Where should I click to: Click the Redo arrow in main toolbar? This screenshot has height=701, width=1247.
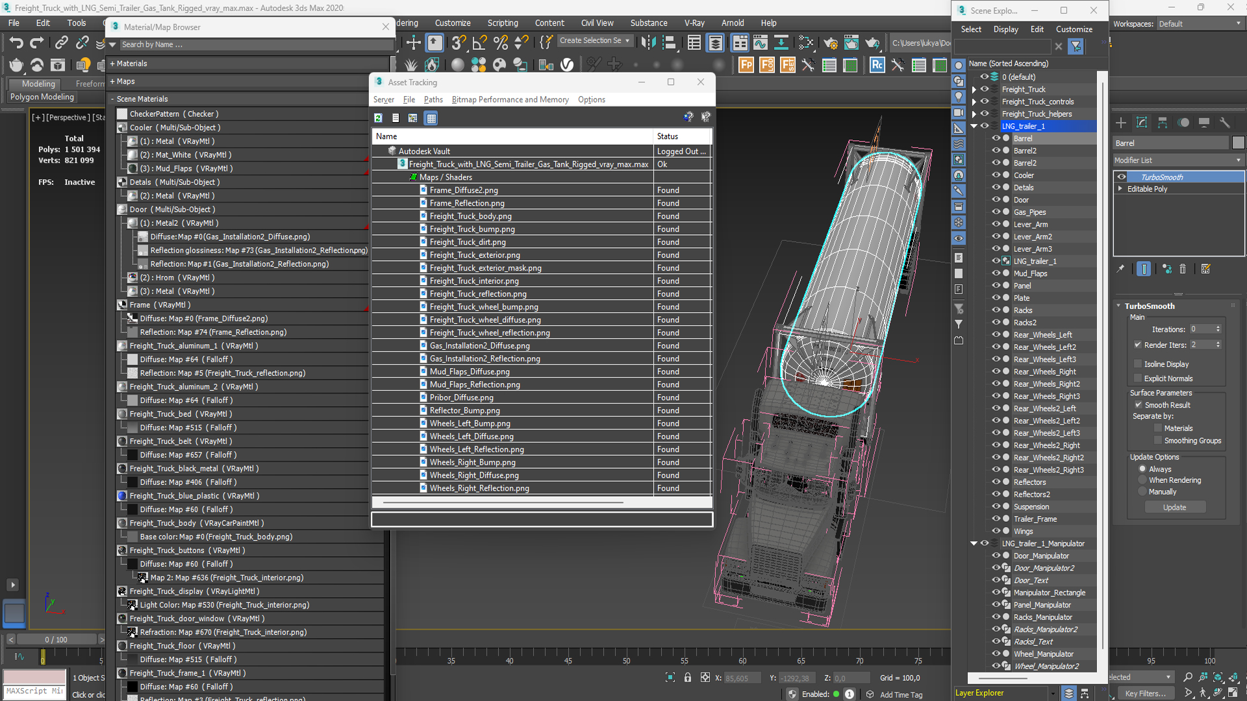(37, 43)
